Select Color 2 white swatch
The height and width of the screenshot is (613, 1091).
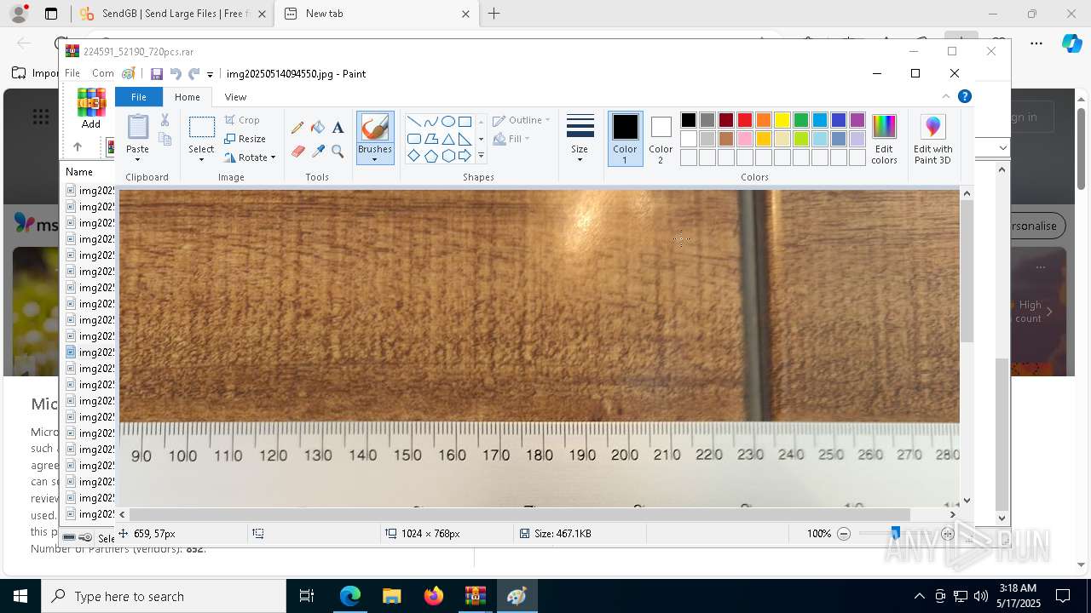point(661,139)
